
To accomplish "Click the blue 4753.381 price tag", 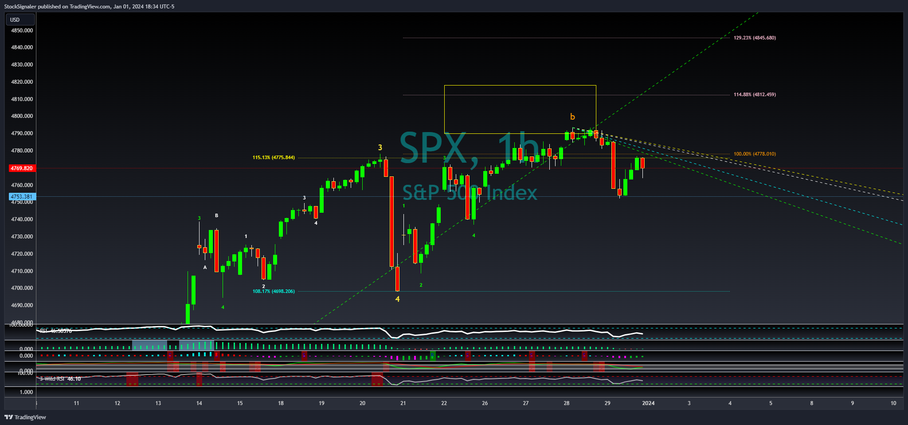I will coord(22,197).
